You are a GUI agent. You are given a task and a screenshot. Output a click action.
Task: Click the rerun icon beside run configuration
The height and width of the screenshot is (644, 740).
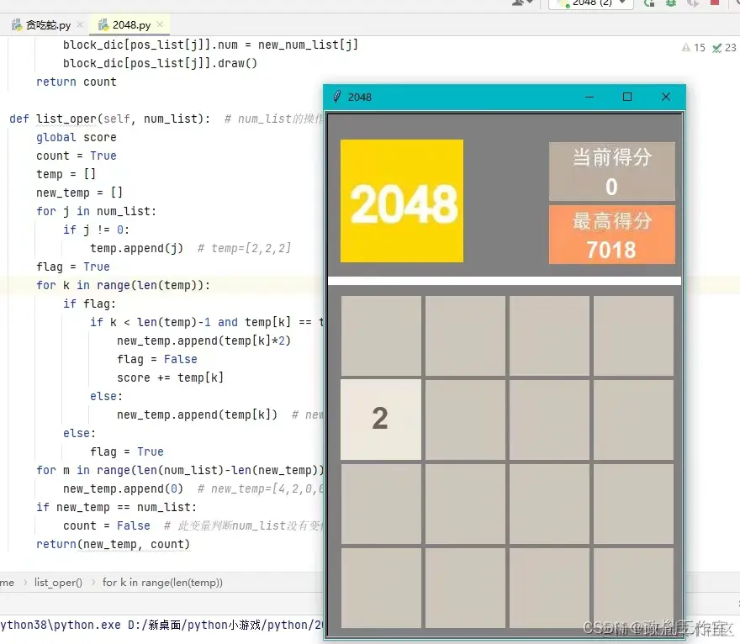click(x=649, y=3)
